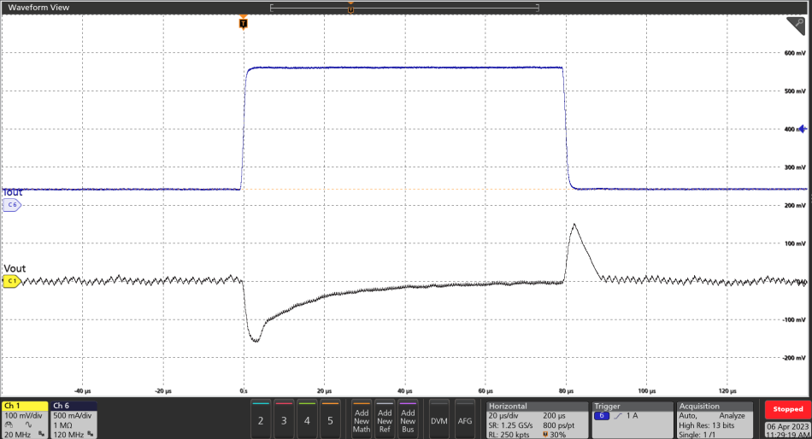
Task: Turn on channel 2
Action: click(x=261, y=419)
